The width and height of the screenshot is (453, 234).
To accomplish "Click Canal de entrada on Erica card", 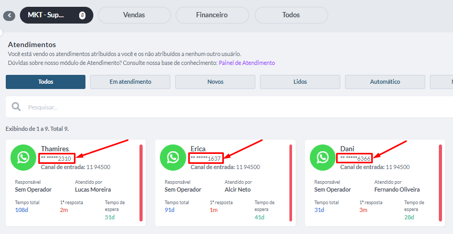I will point(225,167).
